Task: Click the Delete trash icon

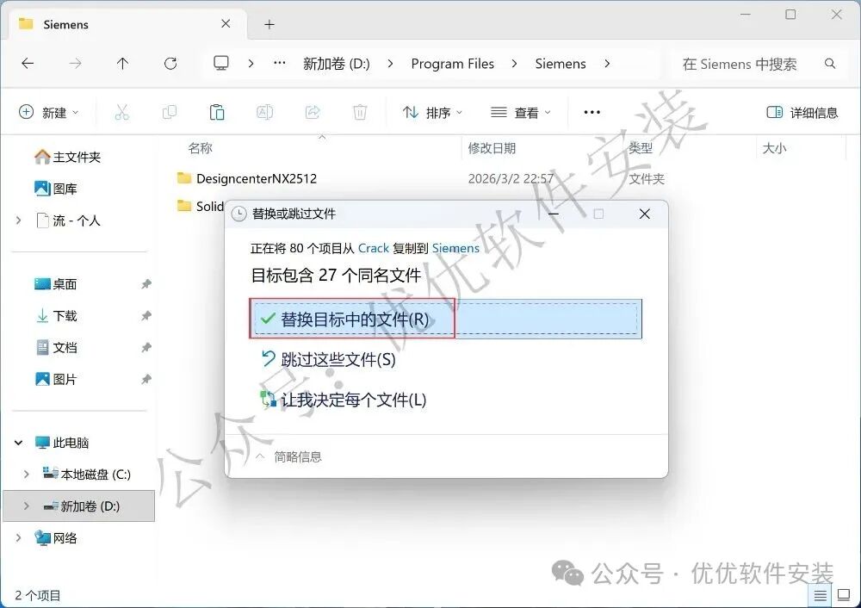Action: [x=360, y=113]
